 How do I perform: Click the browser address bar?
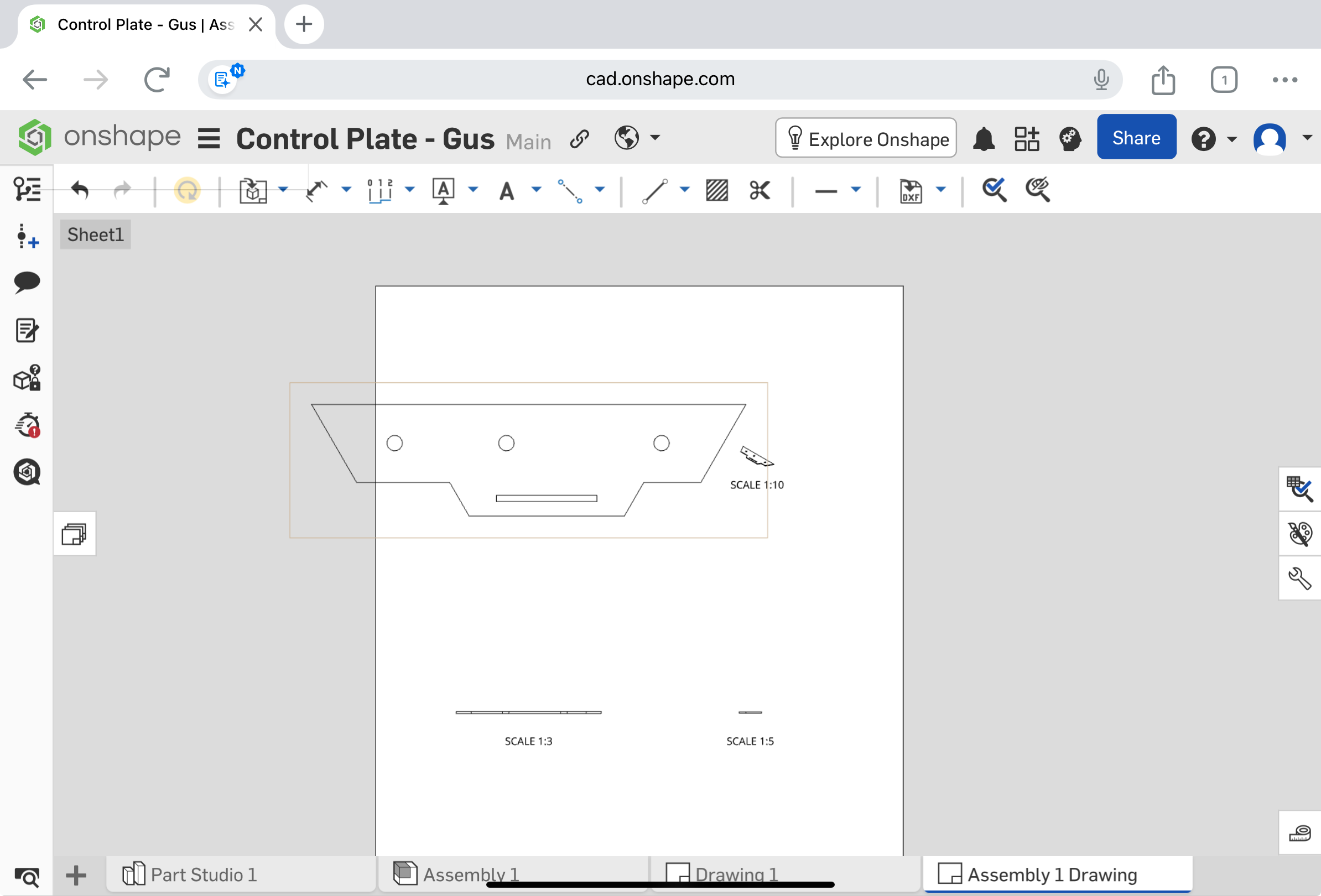tap(660, 79)
